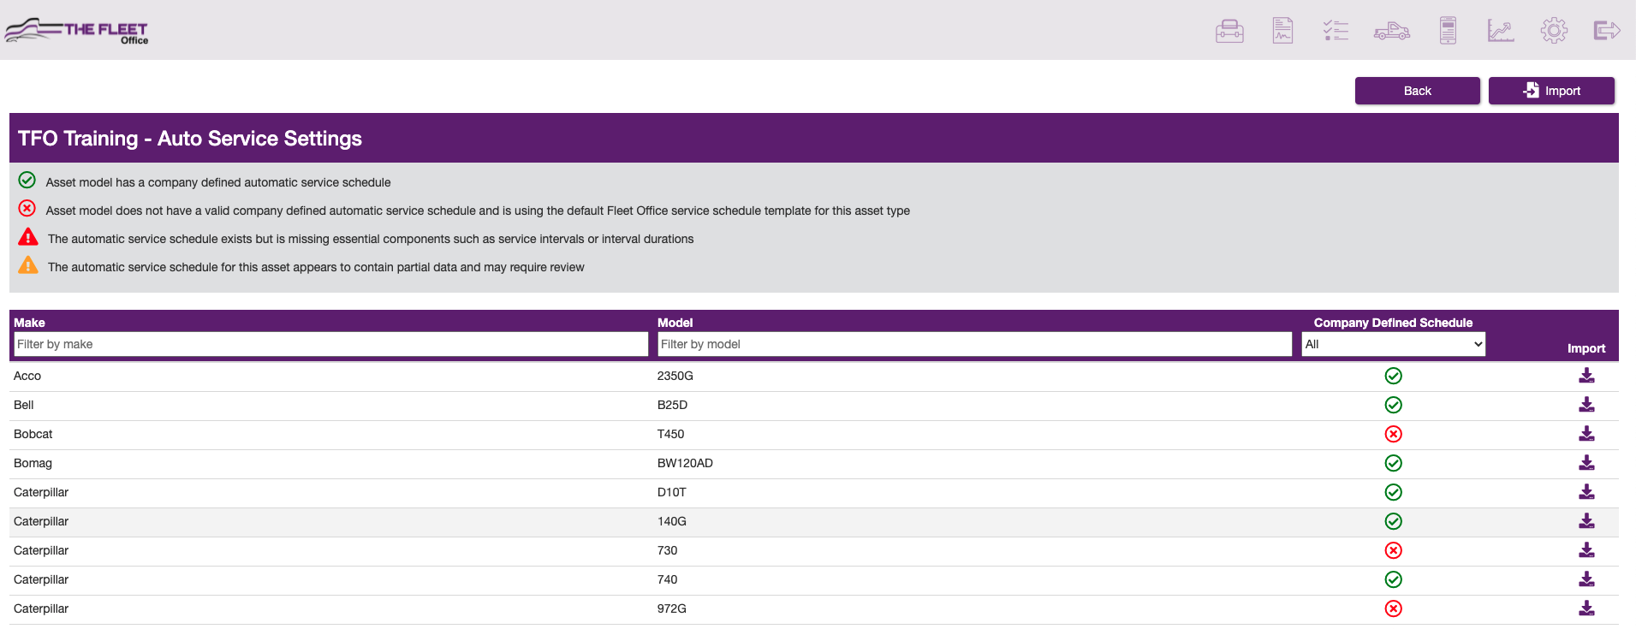The image size is (1636, 629).
Task: Select the 740 model cell
Action: tap(667, 579)
